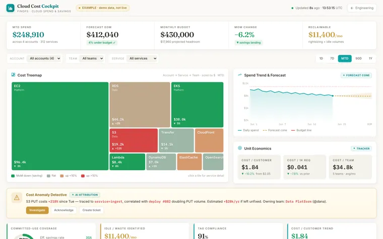Click the MoM Change -6.2% value
This screenshot has width=383, height=239.
pyautogui.click(x=244, y=35)
